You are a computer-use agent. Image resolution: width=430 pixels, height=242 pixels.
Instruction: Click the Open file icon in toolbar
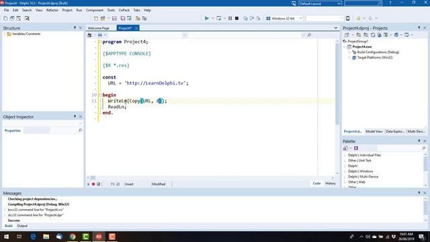(103, 18)
